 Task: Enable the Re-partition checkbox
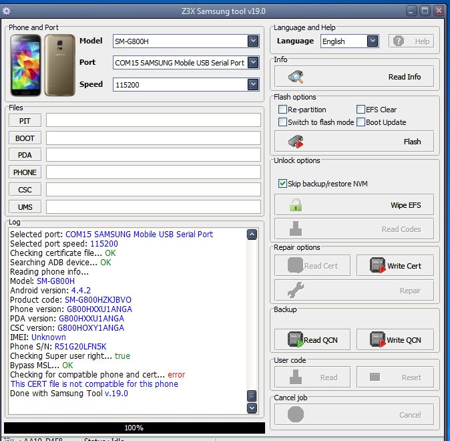tap(282, 110)
